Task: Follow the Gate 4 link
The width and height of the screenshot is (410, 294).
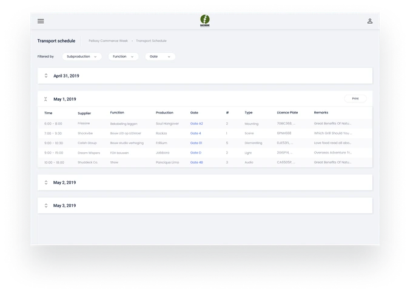Action: 195,133
